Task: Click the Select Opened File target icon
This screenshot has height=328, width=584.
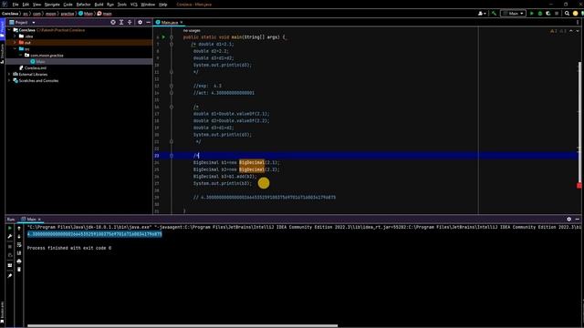Action: 113,22
